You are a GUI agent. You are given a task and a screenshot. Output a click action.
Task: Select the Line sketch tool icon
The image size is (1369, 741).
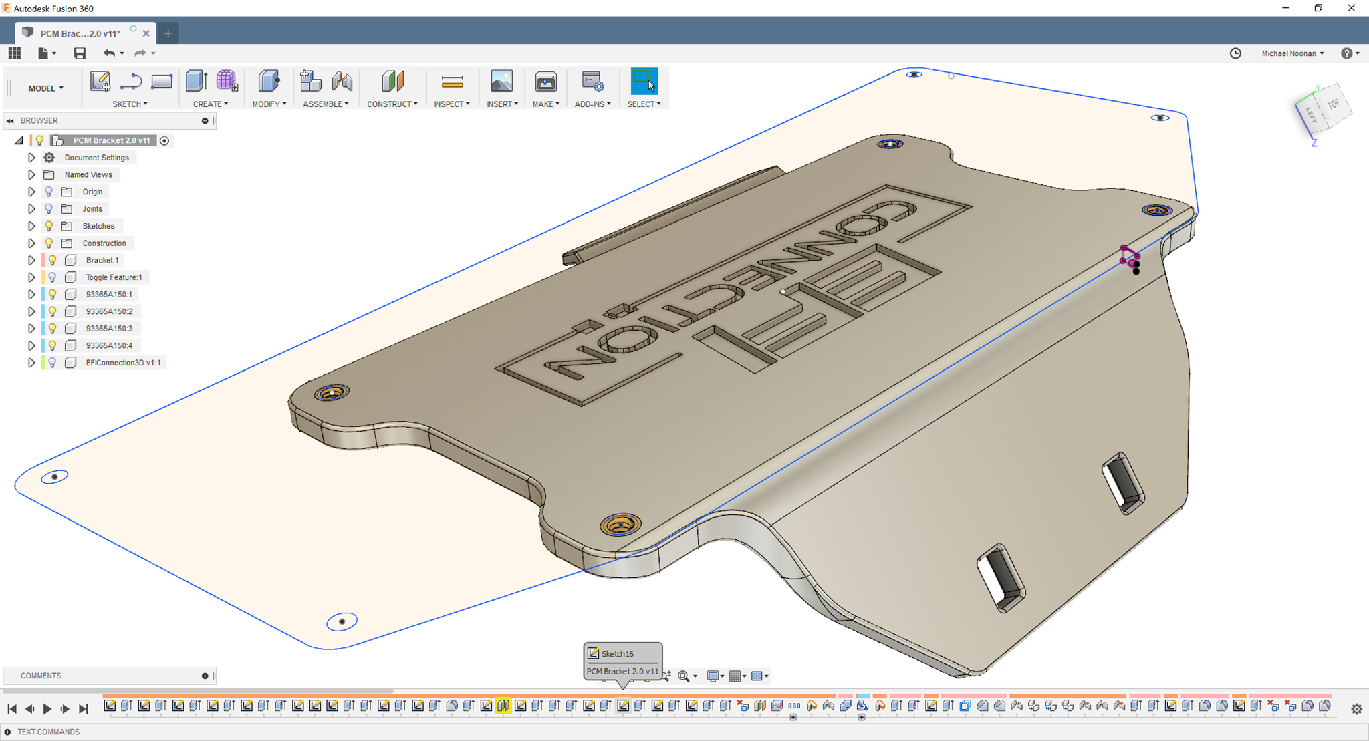click(131, 82)
